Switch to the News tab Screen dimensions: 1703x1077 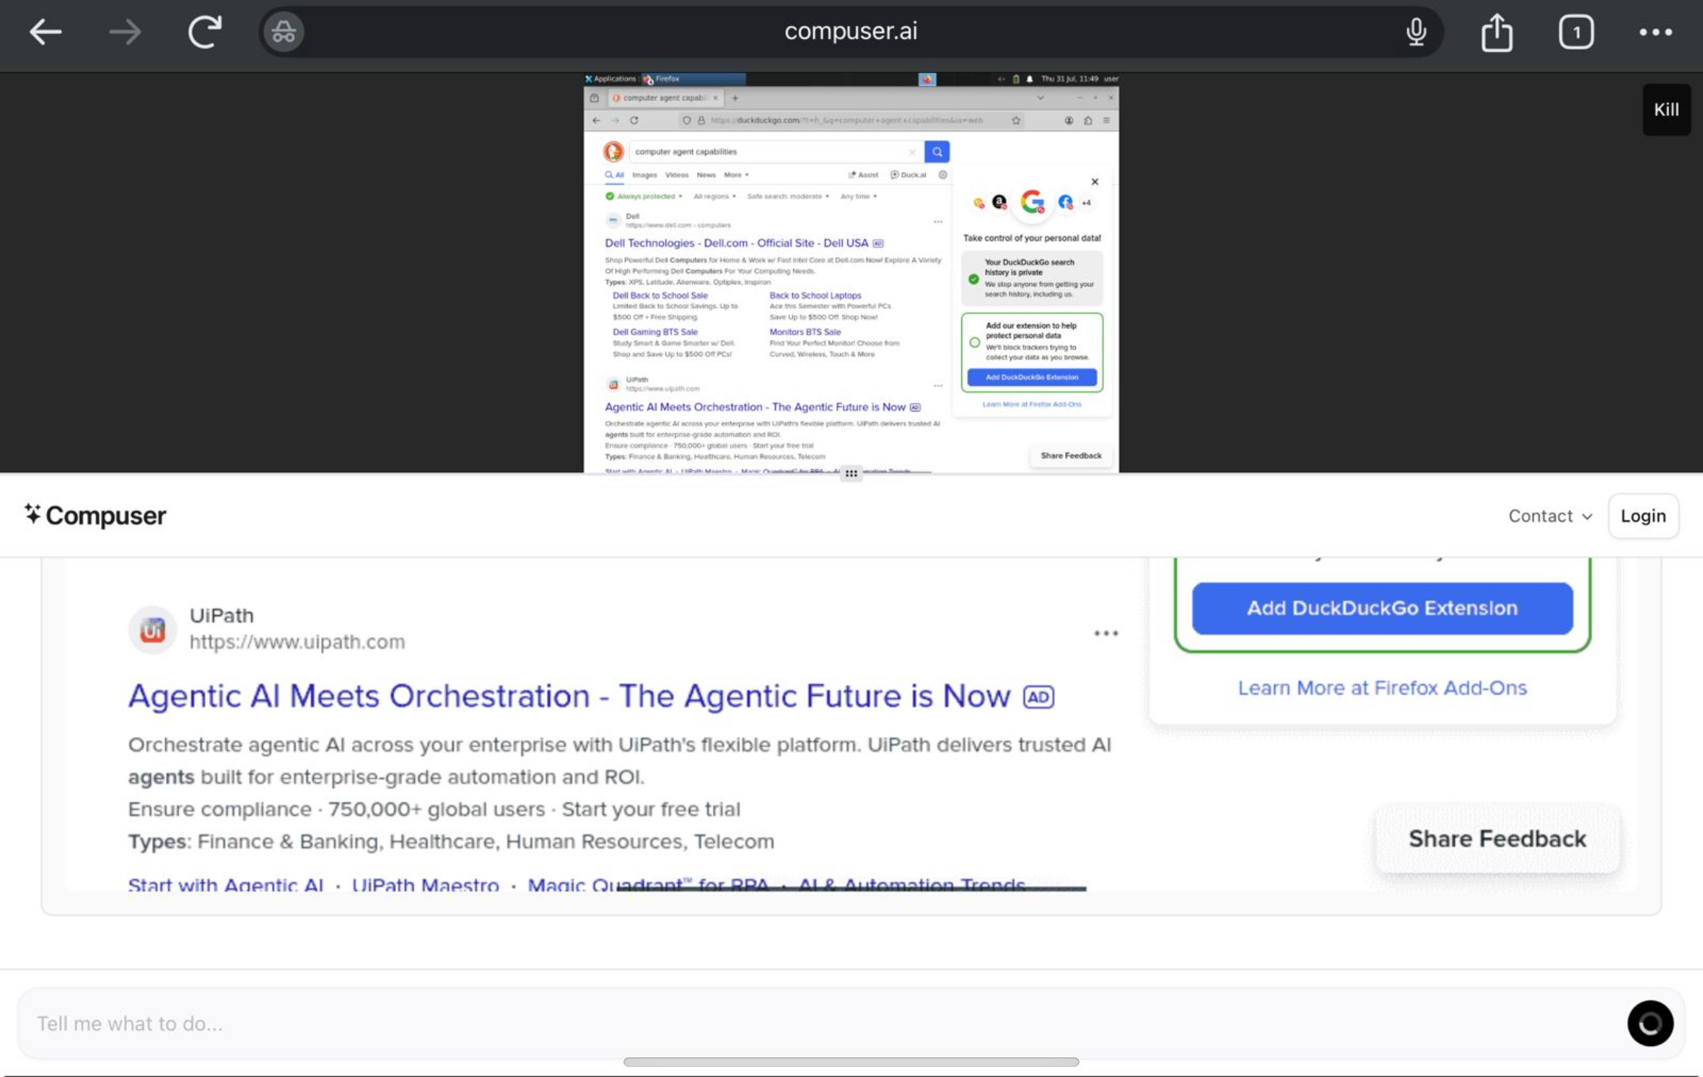coord(706,175)
